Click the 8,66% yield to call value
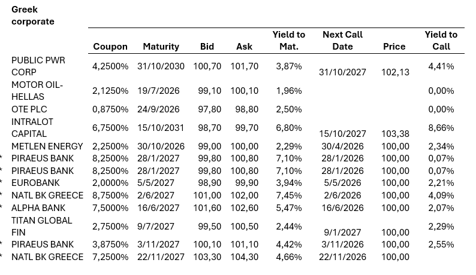This screenshot has height=275, width=476. point(441,128)
